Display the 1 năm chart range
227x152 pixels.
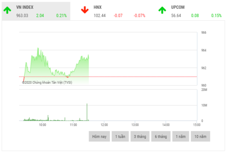click(181, 136)
